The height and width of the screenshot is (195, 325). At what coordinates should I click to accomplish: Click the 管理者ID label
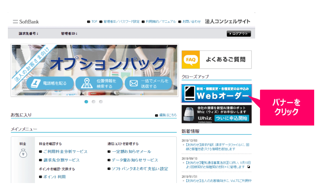(x=69, y=34)
